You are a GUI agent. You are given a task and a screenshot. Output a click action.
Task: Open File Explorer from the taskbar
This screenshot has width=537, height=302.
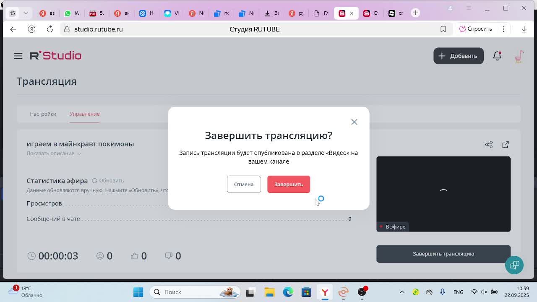pyautogui.click(x=269, y=292)
